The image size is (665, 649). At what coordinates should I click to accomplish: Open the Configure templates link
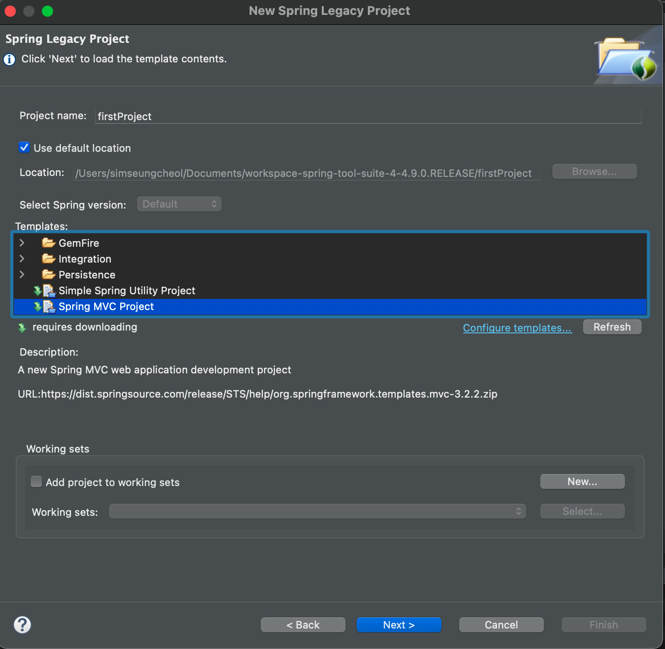pyautogui.click(x=517, y=328)
